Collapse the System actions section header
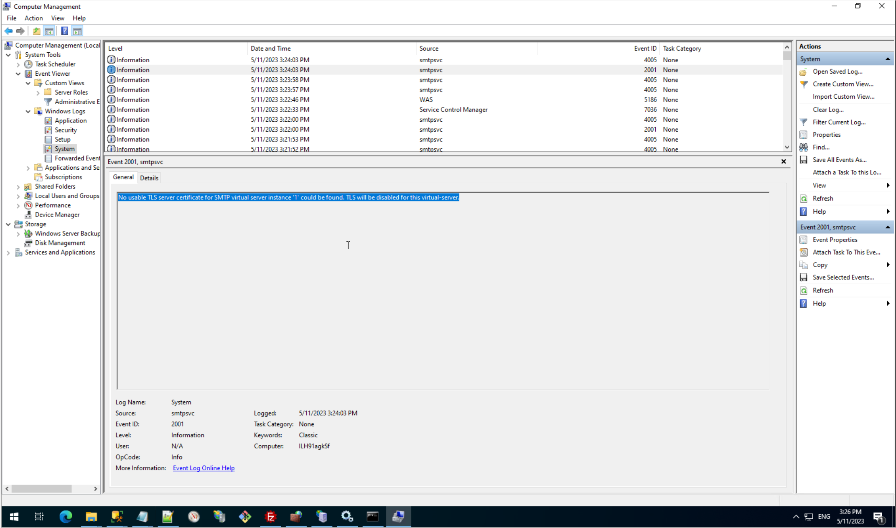The height and width of the screenshot is (528, 896). click(x=887, y=59)
